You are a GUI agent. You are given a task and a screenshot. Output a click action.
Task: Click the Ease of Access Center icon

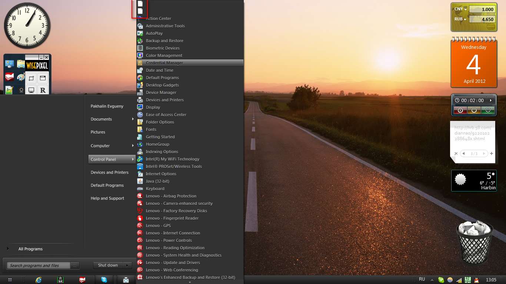[x=140, y=115]
